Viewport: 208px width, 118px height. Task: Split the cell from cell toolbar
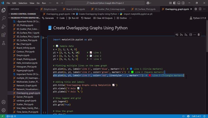(x=191, y=35)
